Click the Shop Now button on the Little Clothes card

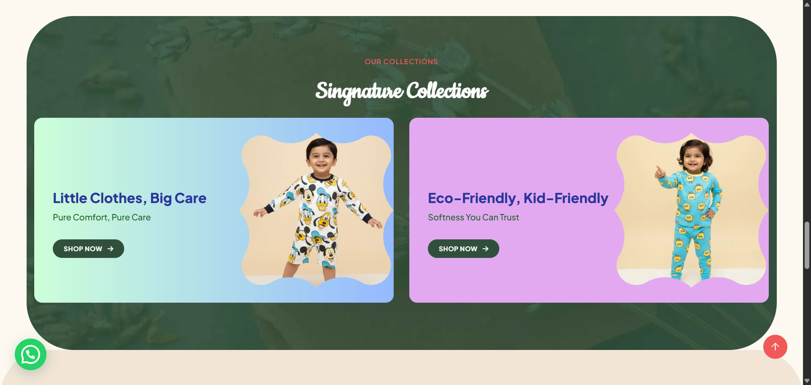(x=88, y=249)
